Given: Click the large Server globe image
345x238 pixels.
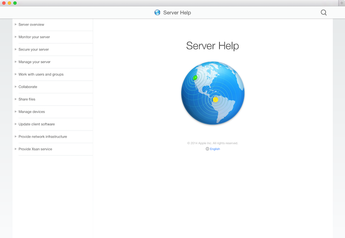Looking at the screenshot, I should [213, 93].
